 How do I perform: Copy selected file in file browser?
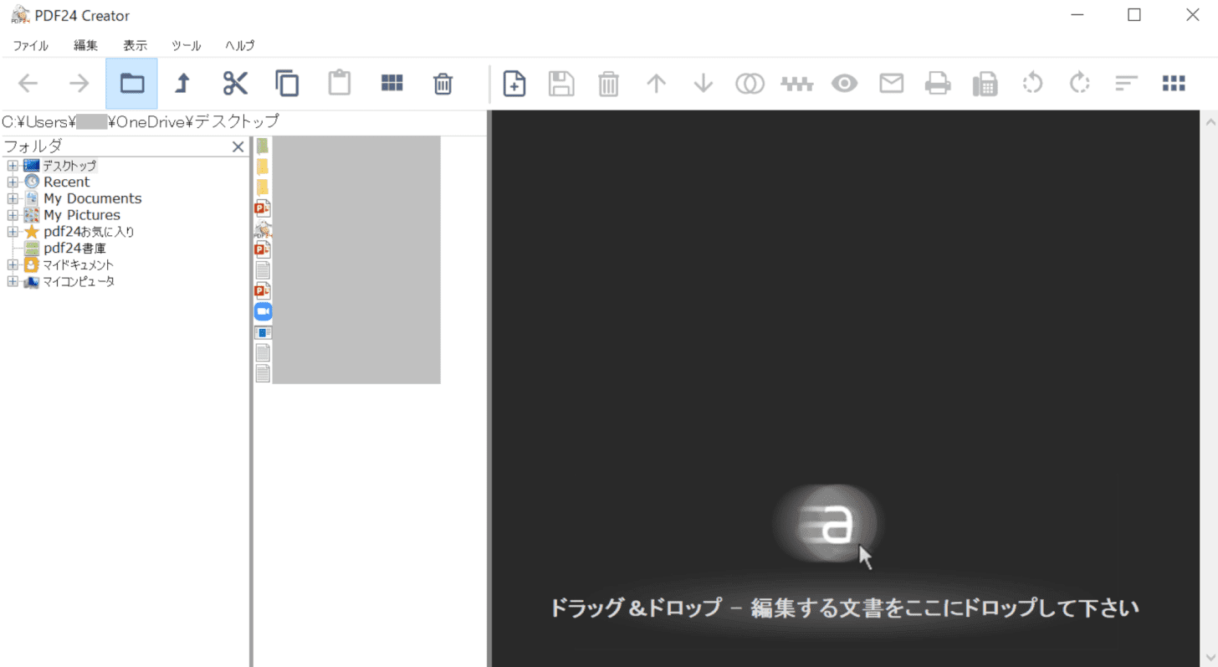pyautogui.click(x=287, y=83)
